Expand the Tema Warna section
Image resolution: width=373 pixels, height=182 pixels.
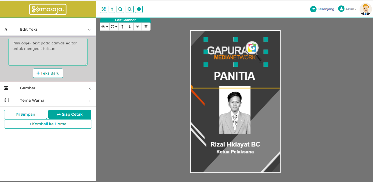click(48, 101)
